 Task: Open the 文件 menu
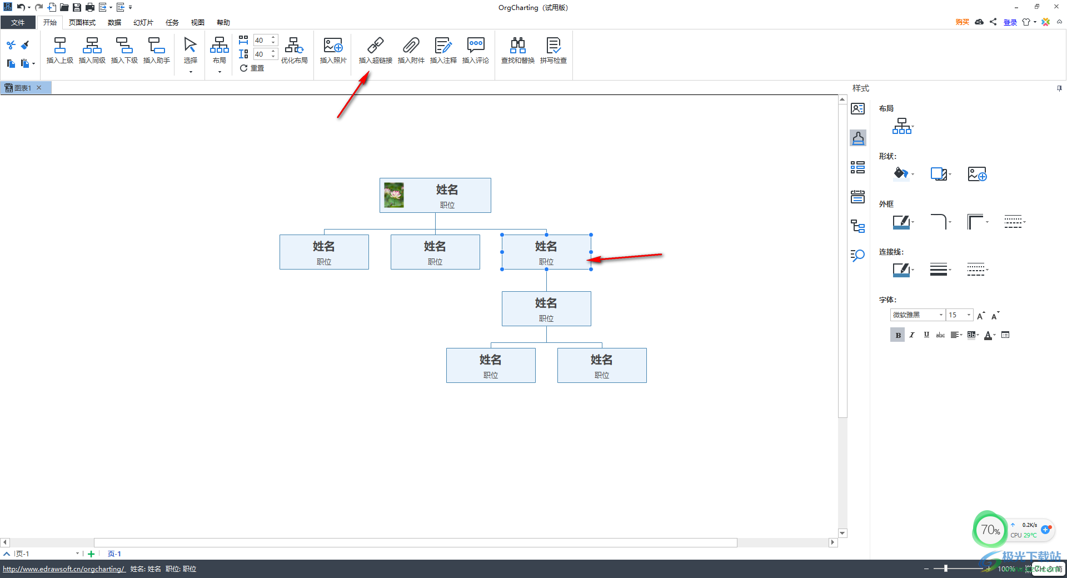tap(18, 23)
